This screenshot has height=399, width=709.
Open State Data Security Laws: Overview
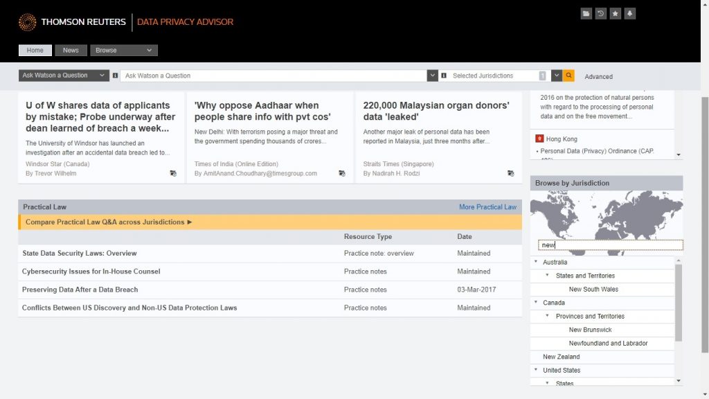pyautogui.click(x=80, y=254)
